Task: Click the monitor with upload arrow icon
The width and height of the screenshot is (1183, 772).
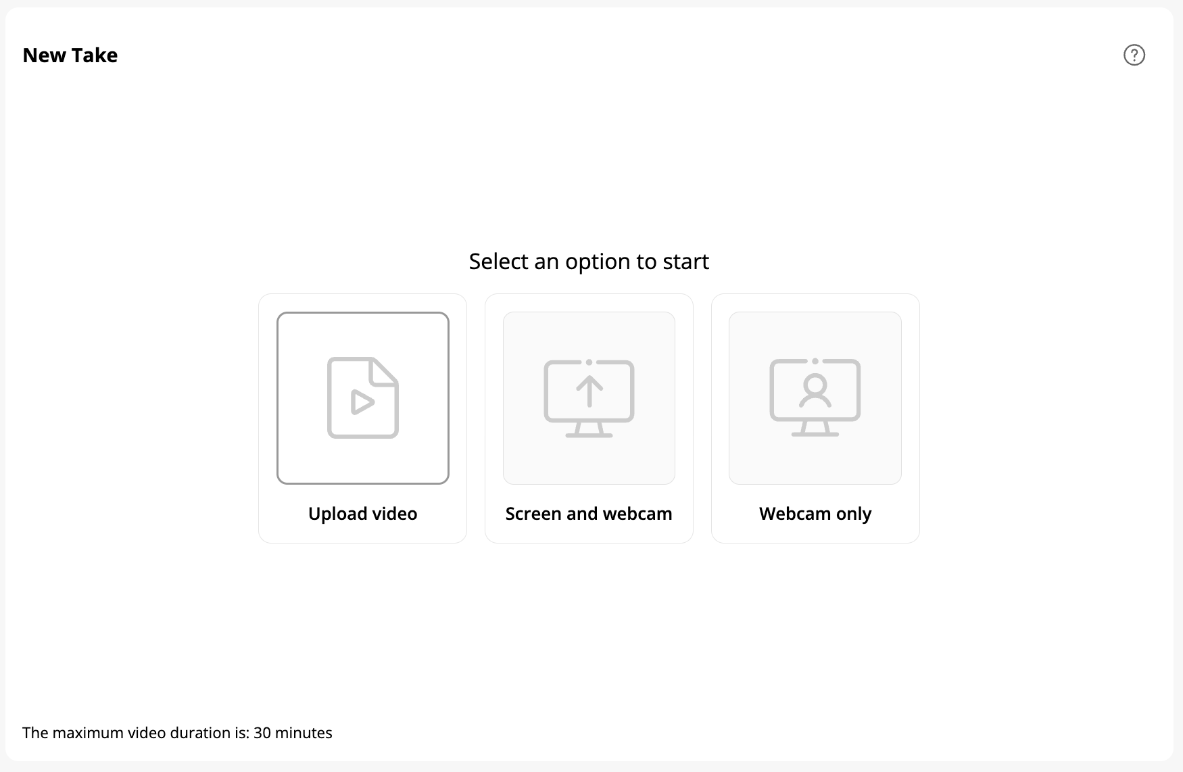Action: tap(589, 398)
